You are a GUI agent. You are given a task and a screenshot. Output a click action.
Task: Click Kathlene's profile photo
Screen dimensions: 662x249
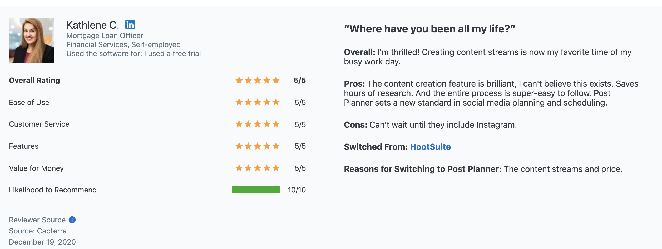tap(31, 41)
